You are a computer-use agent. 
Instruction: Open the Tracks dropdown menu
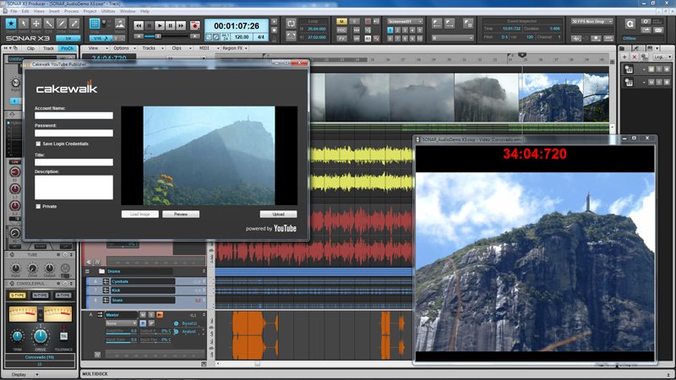point(151,48)
